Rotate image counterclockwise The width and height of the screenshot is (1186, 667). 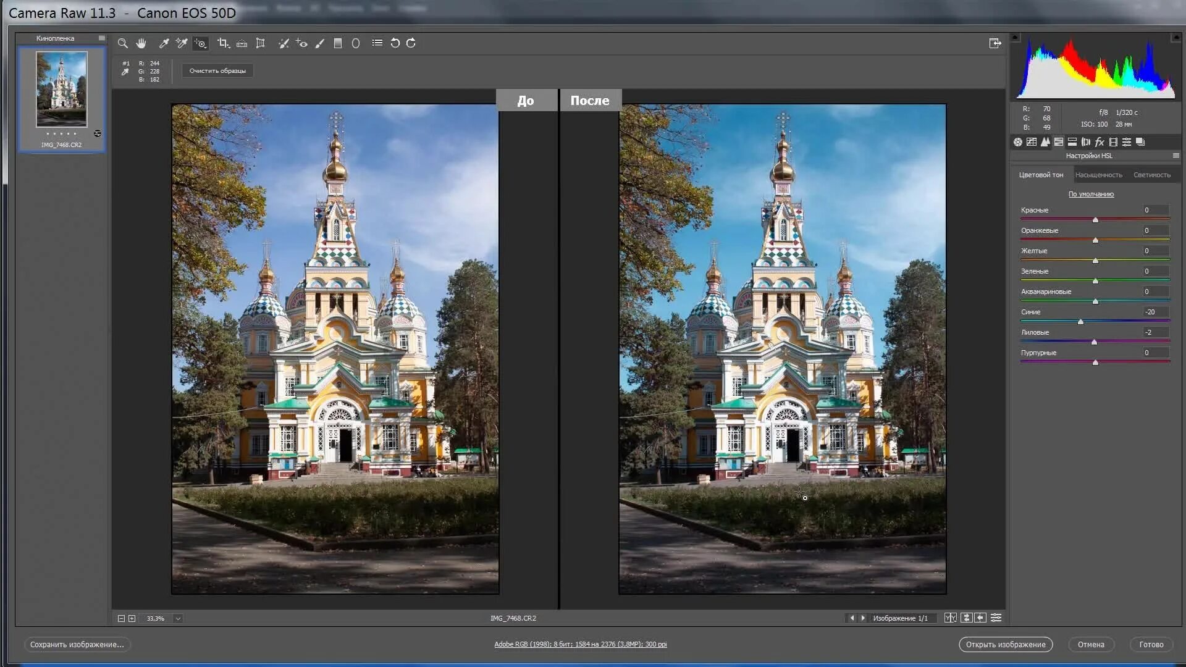tap(395, 43)
